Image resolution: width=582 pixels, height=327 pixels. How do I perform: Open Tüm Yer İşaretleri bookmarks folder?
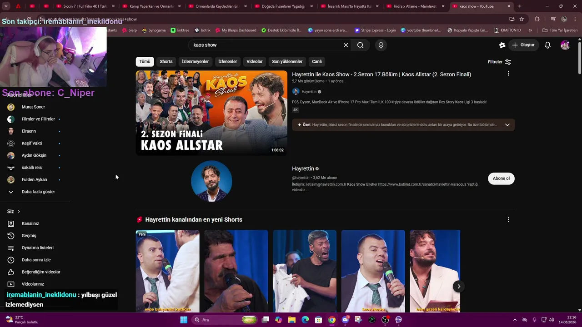pyautogui.click(x=560, y=30)
